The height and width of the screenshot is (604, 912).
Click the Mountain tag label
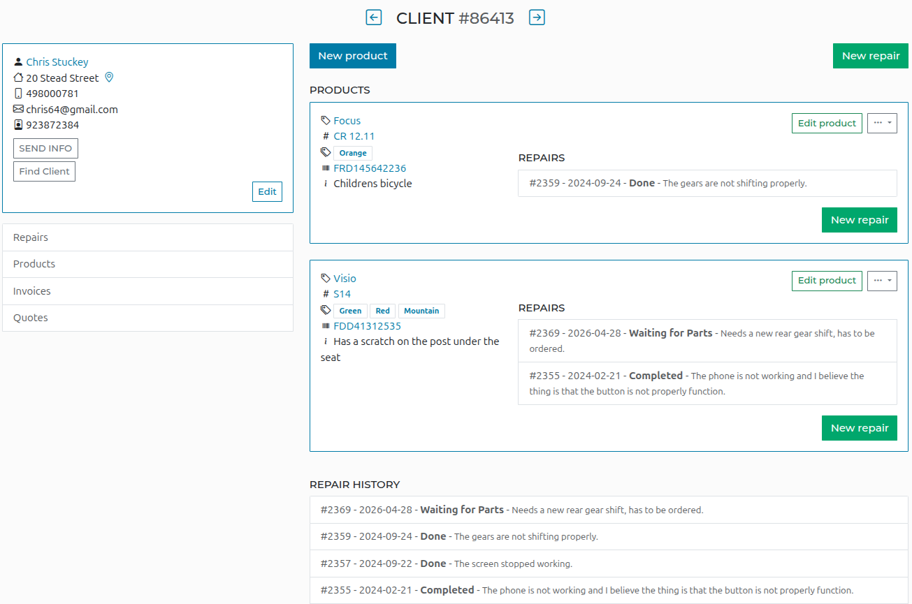click(421, 311)
